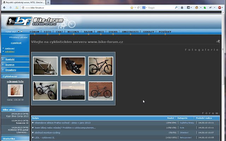
Task: Open the KONRÁD MTB pohár event
Action: tap(18, 131)
